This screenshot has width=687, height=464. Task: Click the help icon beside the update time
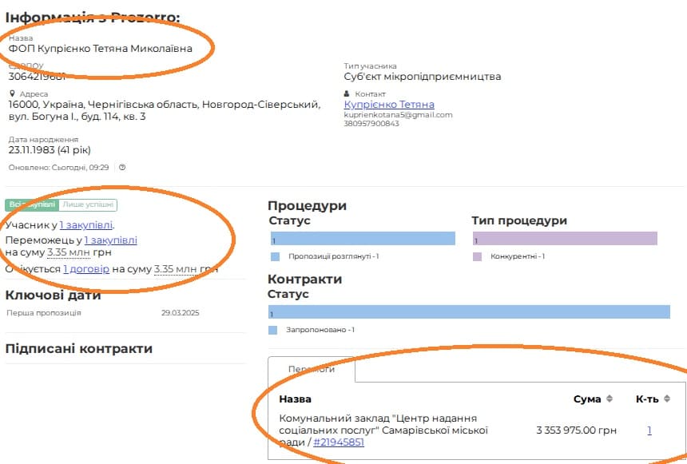[122, 168]
